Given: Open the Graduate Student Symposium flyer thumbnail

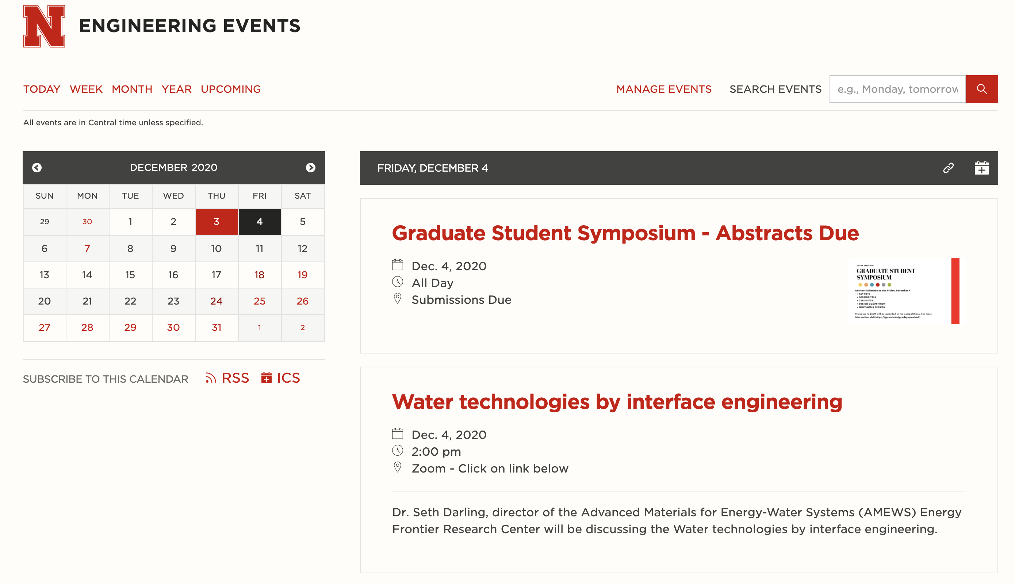Looking at the screenshot, I should [x=903, y=291].
